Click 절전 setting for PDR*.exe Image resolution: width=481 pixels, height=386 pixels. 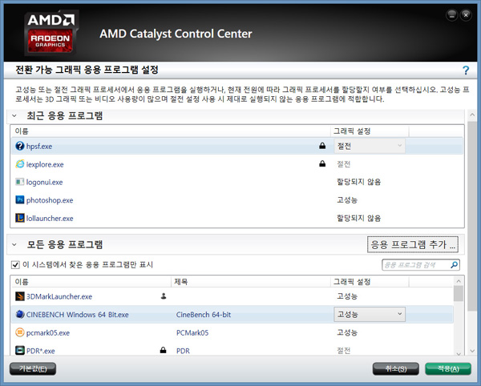(344, 351)
